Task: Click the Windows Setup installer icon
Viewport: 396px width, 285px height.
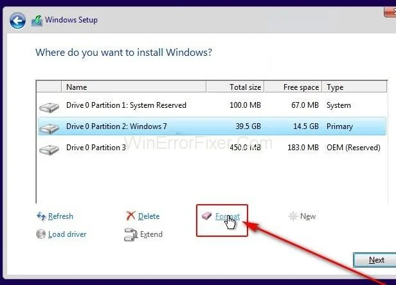Action: (x=37, y=21)
